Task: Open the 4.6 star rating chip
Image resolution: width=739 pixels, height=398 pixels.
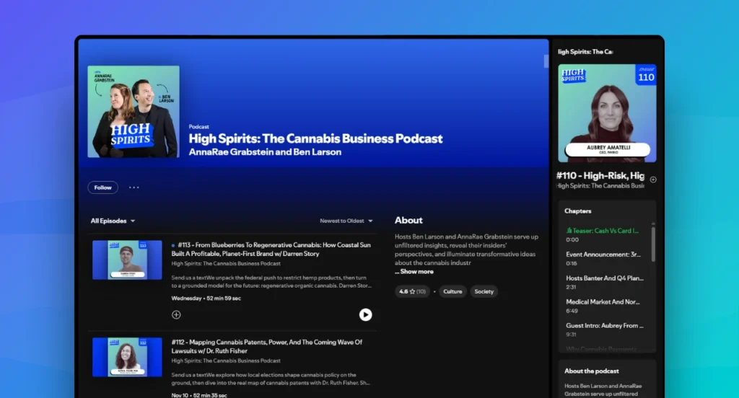Action: (x=412, y=291)
